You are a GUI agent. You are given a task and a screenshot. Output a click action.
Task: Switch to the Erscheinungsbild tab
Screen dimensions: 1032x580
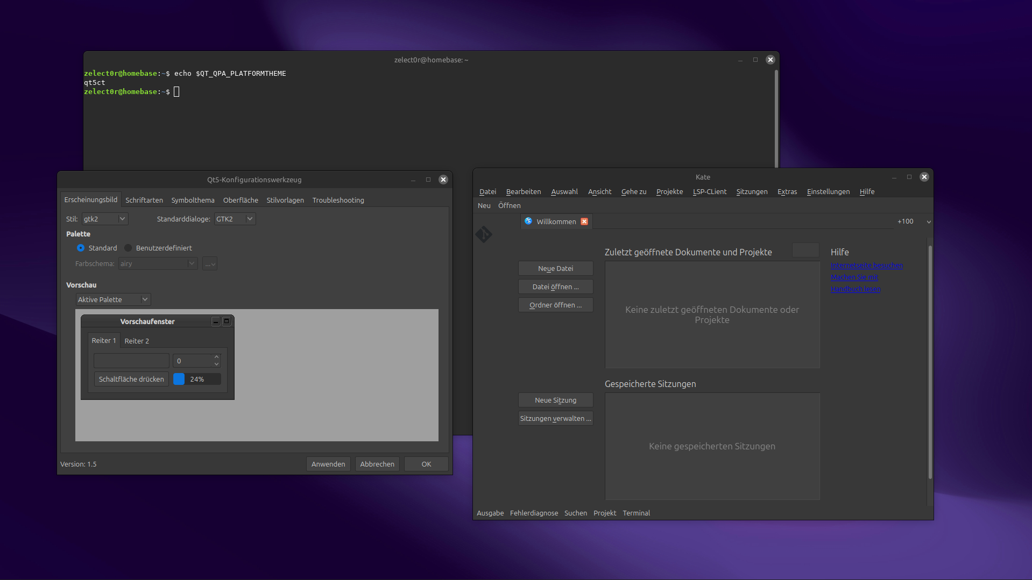click(91, 199)
